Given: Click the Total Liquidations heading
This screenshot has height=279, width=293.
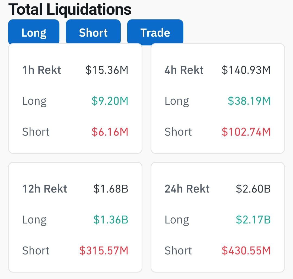Looking at the screenshot, I should click(x=70, y=9).
